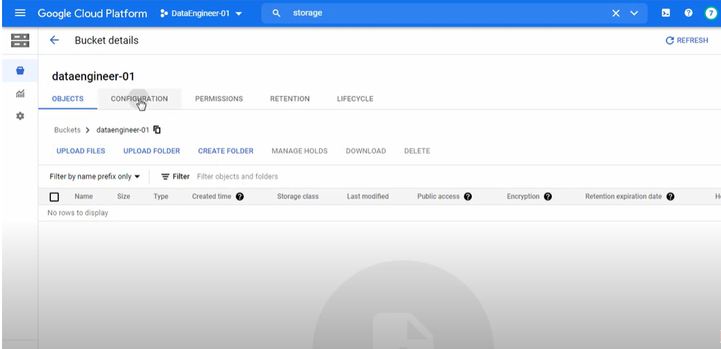Open the hamburger navigation menu
Viewport: 721px width, 349px height.
coord(20,13)
